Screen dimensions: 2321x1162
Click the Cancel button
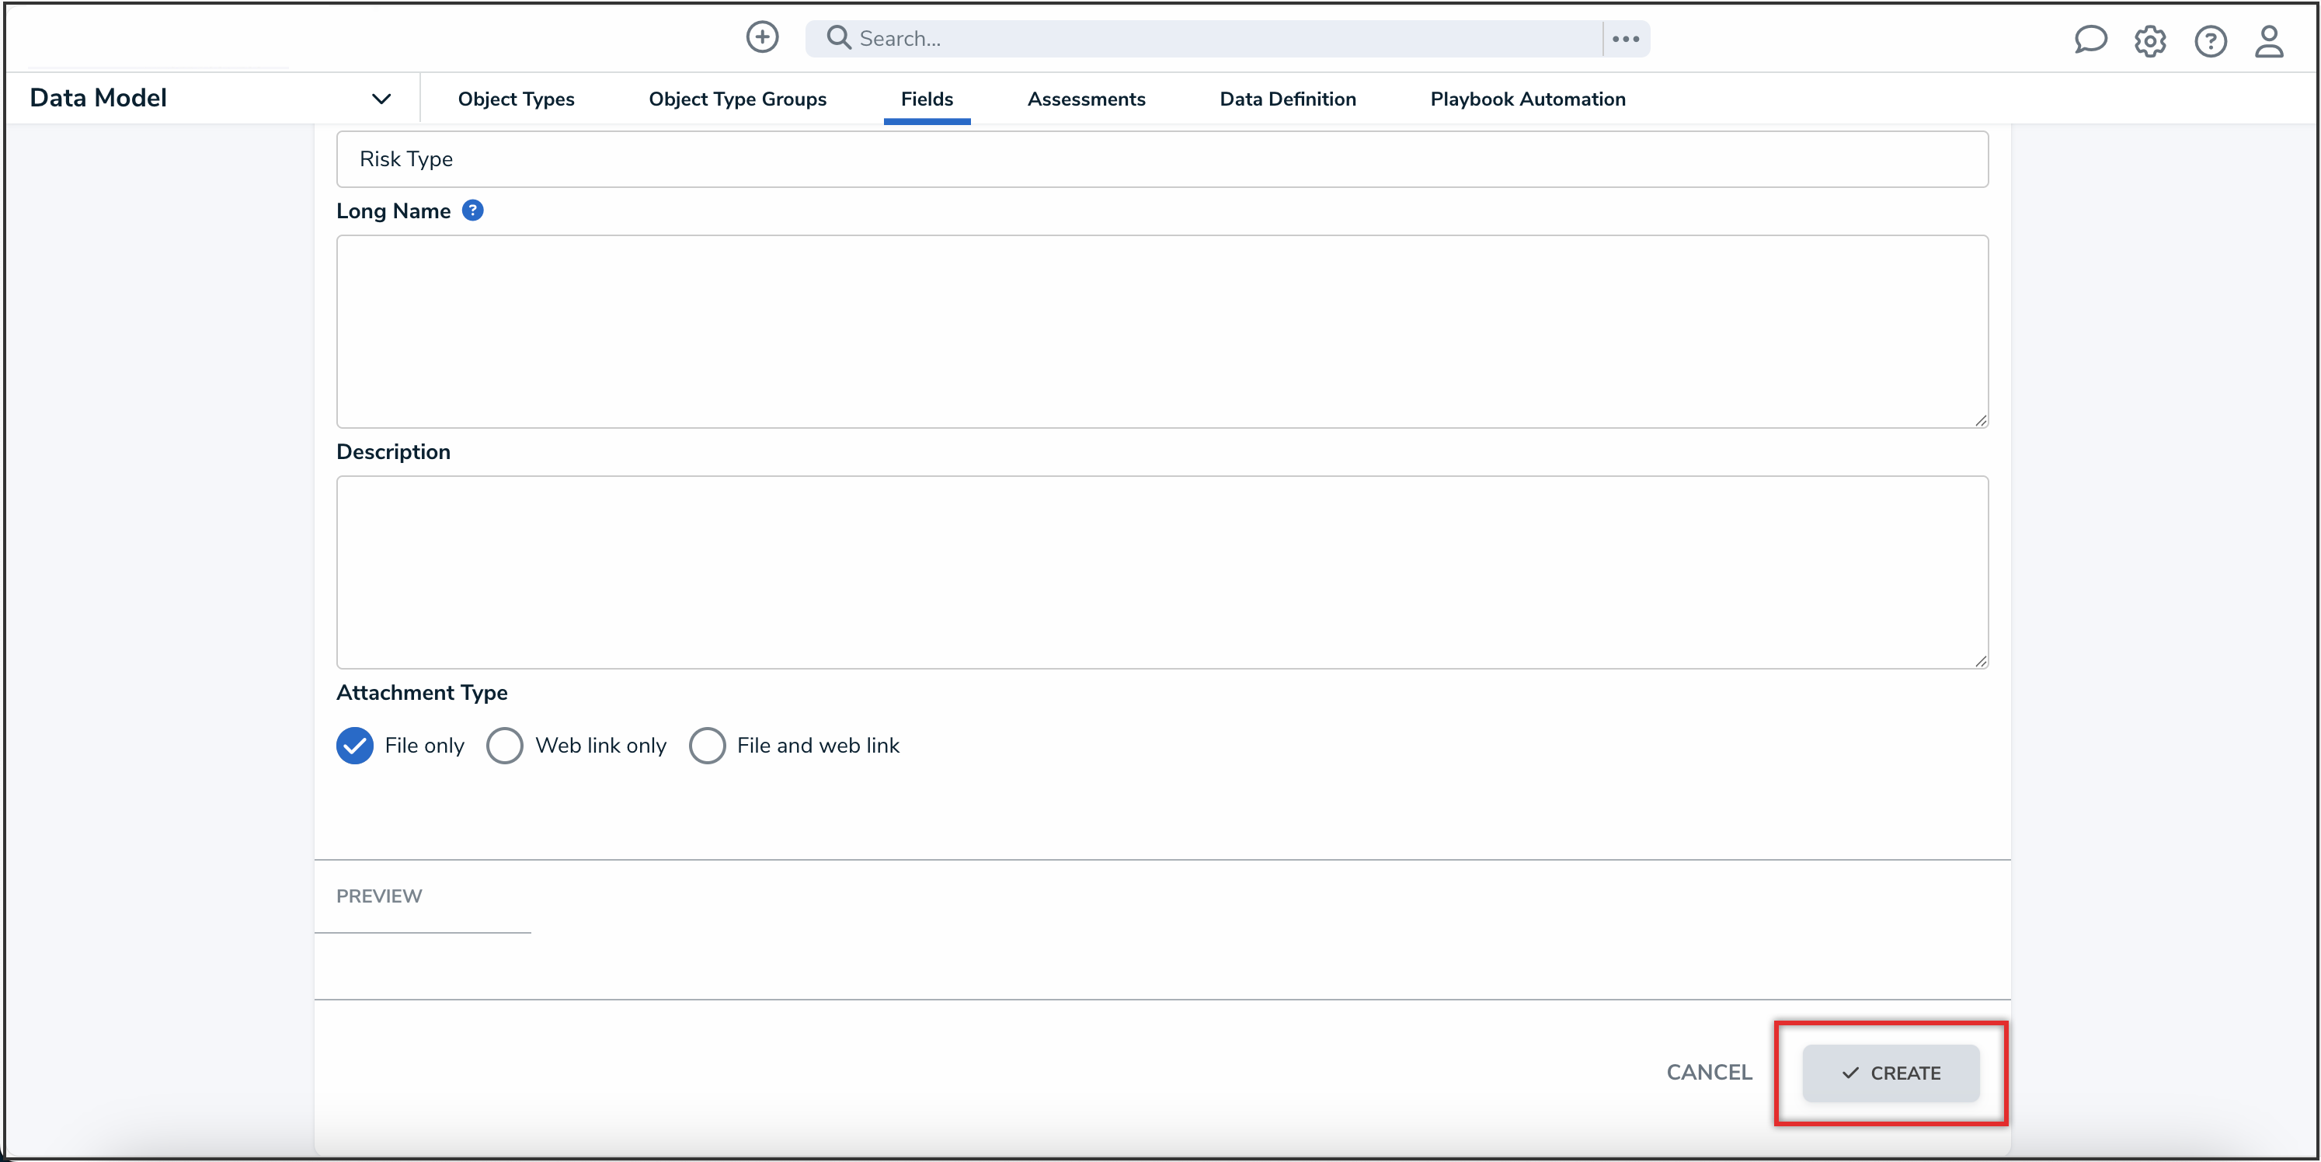coord(1708,1072)
